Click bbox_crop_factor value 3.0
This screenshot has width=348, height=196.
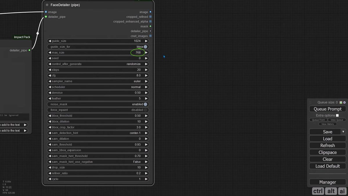point(138,127)
